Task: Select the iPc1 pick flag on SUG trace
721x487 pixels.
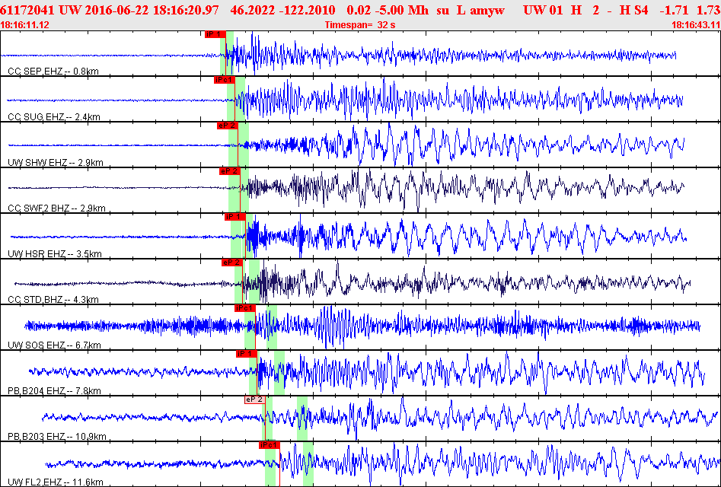Action: pos(224,80)
